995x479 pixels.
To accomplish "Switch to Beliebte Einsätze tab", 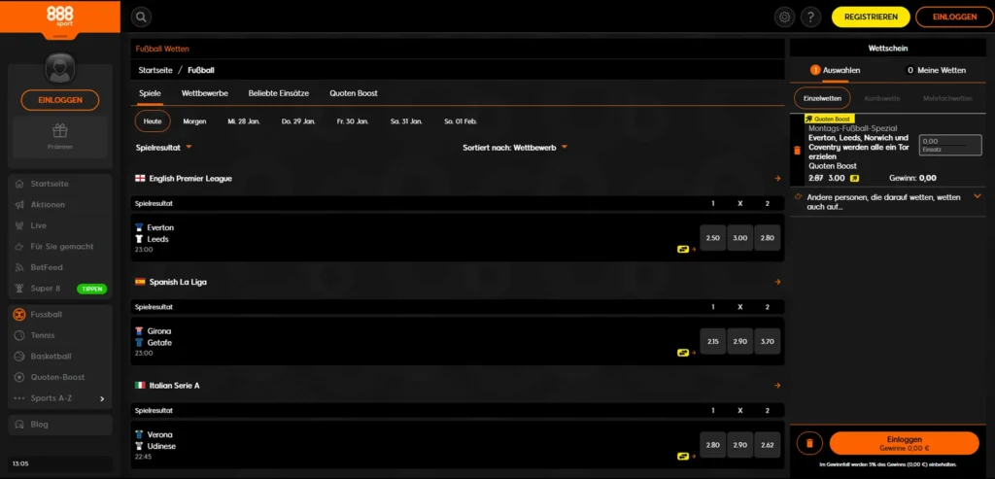I will point(279,93).
